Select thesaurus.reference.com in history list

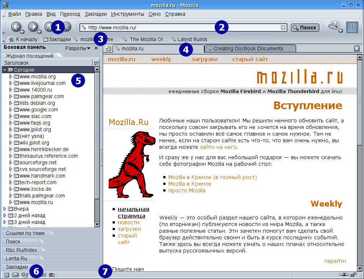point(49,156)
